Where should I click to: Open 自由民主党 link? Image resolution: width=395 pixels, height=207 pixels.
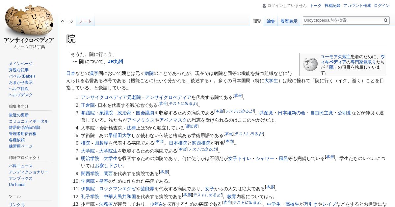tap(322, 113)
